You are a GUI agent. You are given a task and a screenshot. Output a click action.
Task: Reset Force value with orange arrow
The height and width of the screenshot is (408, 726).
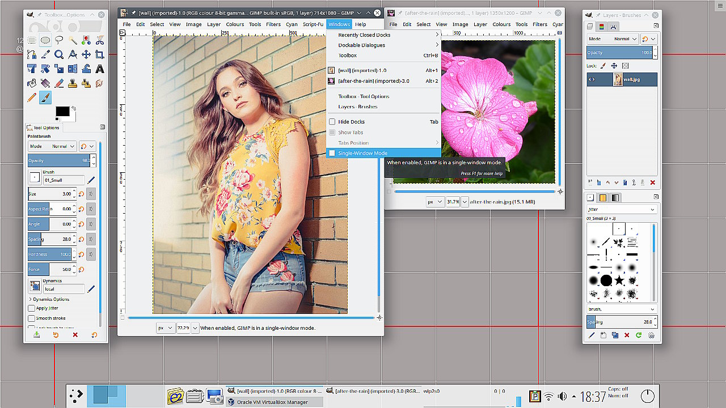pos(82,270)
